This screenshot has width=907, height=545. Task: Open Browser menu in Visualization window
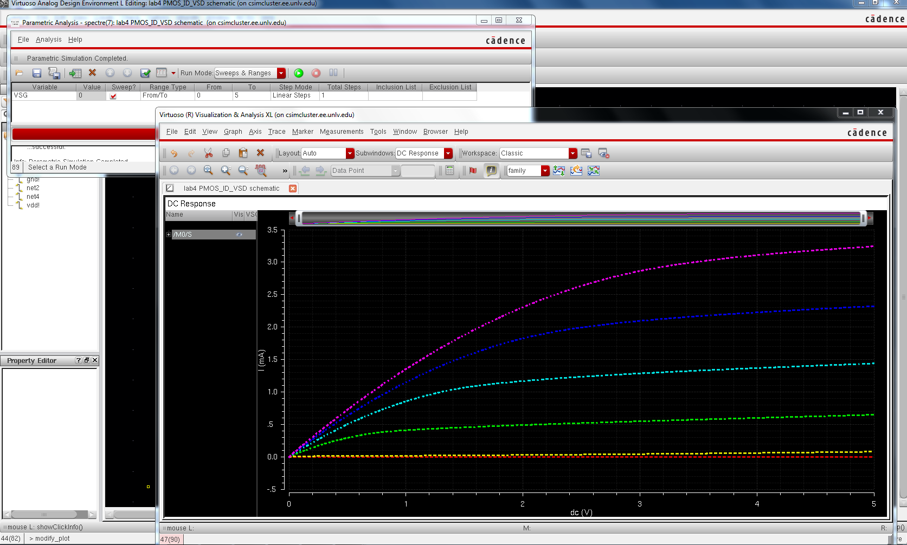tap(435, 132)
